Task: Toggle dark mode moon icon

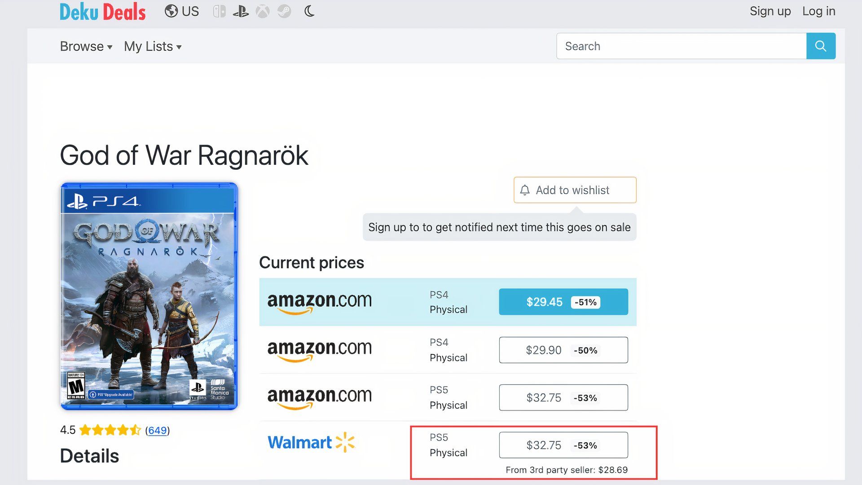Action: click(x=309, y=11)
